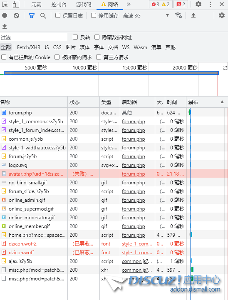Open style_1_com initiator link for dzicon.woff2
This screenshot has height=300, width=228.
[x=137, y=244]
